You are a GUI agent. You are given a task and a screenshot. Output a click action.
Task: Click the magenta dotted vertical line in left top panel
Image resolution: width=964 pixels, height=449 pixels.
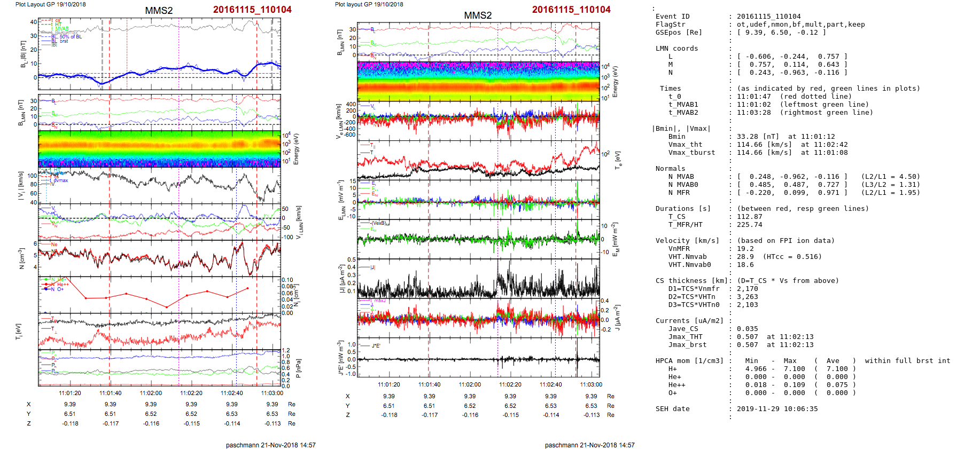[x=178, y=53]
